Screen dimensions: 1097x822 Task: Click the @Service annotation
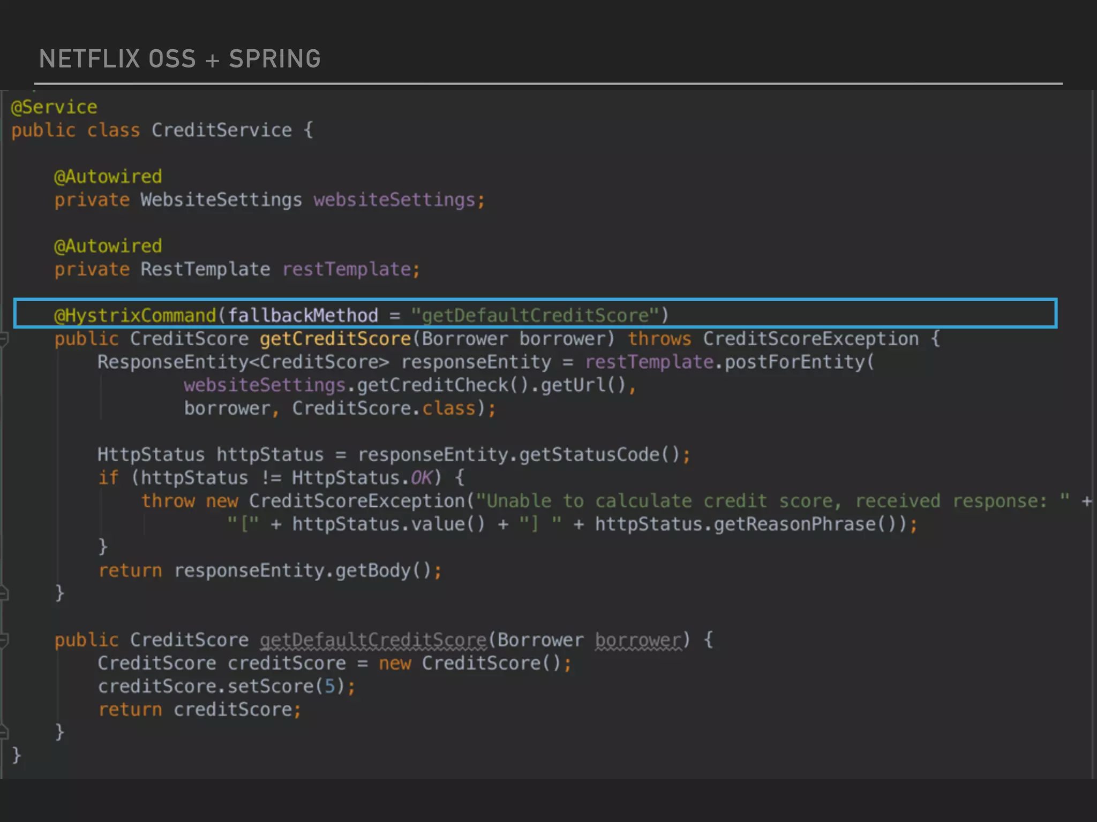coord(54,107)
